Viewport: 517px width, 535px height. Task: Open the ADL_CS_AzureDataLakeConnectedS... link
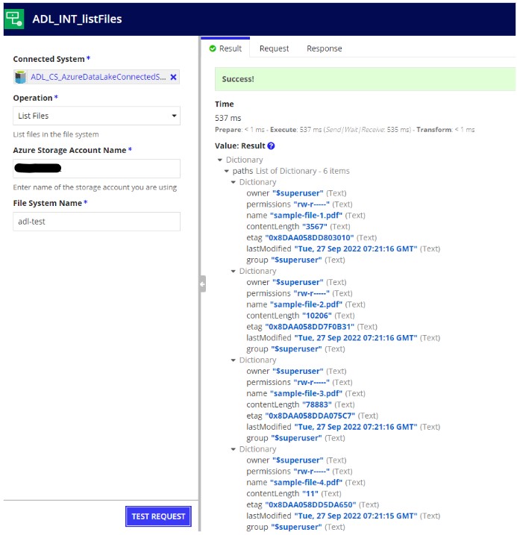98,77
